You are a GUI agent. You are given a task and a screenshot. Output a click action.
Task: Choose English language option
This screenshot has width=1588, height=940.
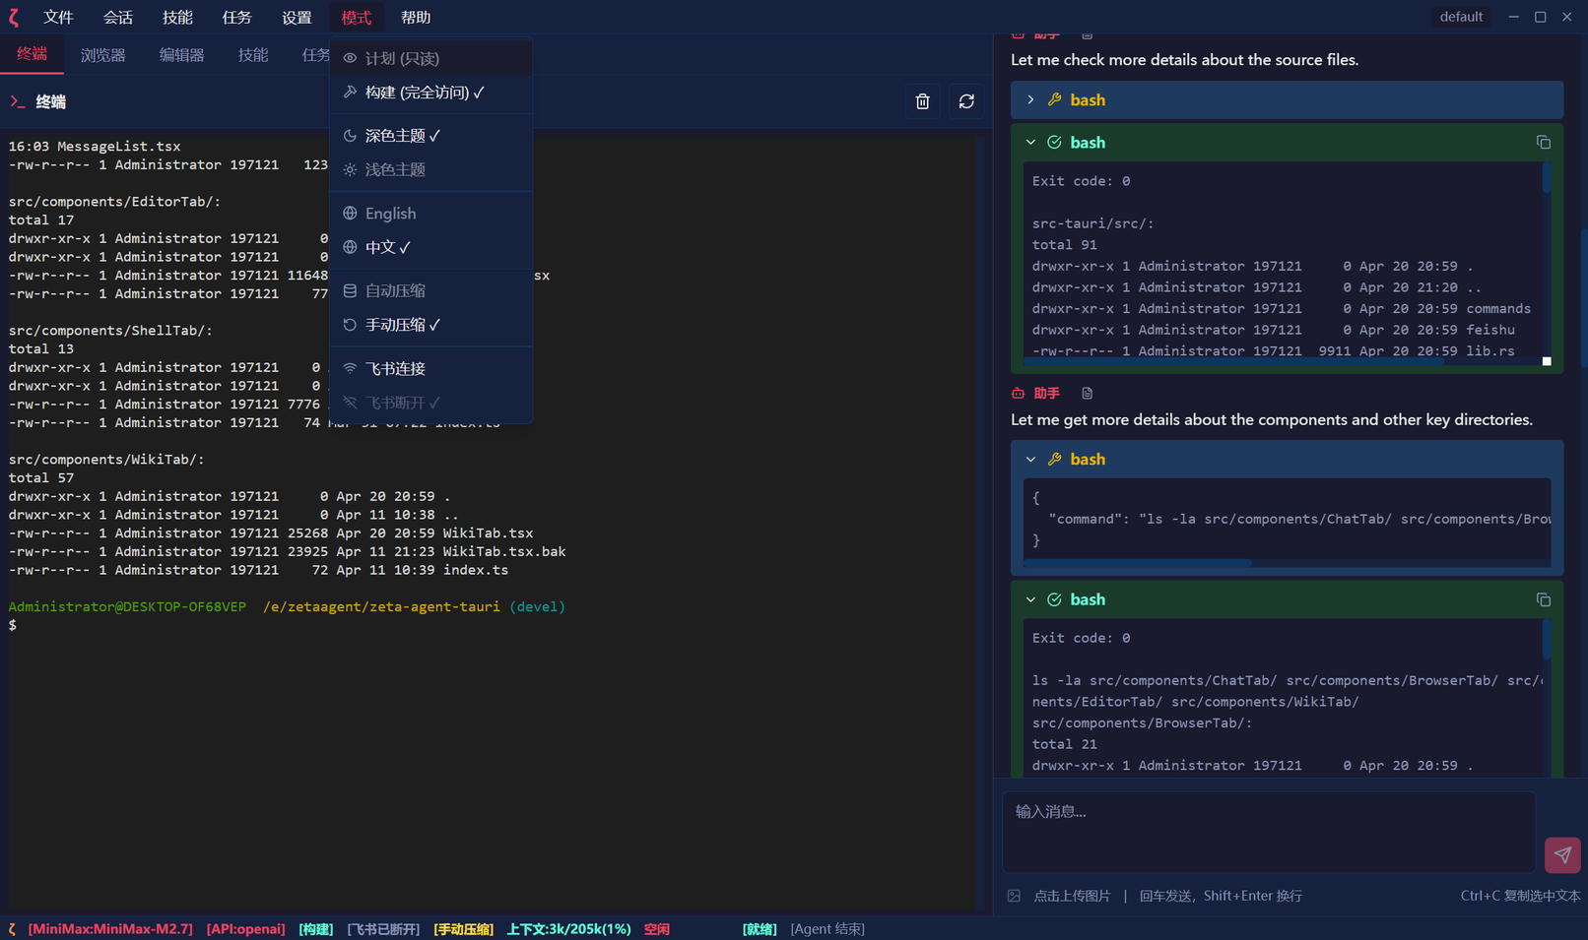click(x=390, y=213)
